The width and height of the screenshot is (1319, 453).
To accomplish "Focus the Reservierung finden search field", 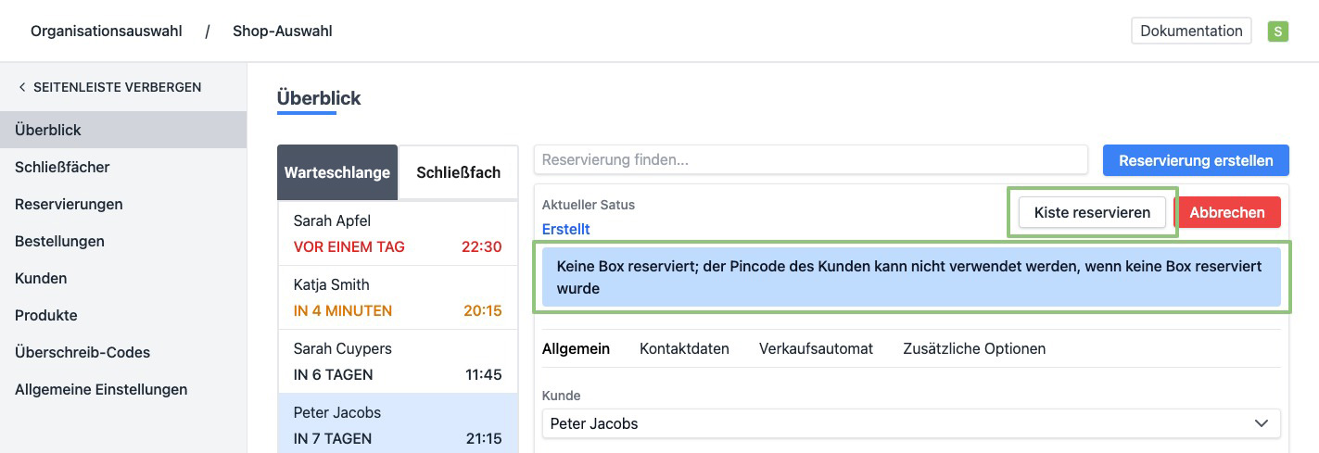I will tap(810, 159).
